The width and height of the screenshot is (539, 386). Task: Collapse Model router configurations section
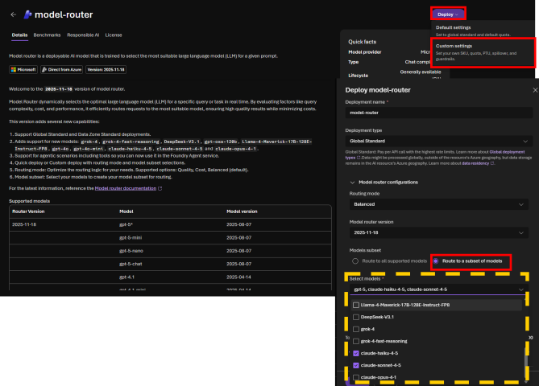[350, 183]
